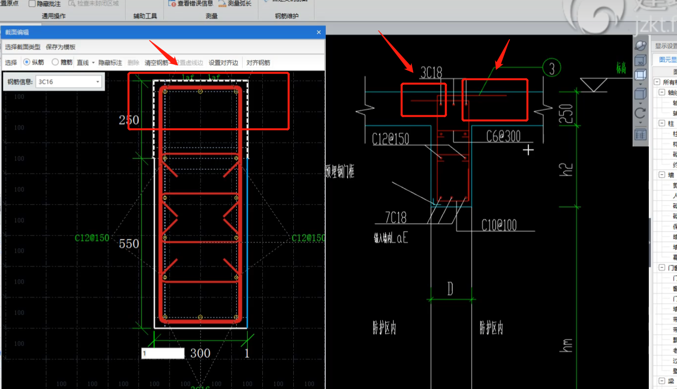Collapse the 柱 tree node
Viewport: 677px width, 389px height.
[662, 124]
